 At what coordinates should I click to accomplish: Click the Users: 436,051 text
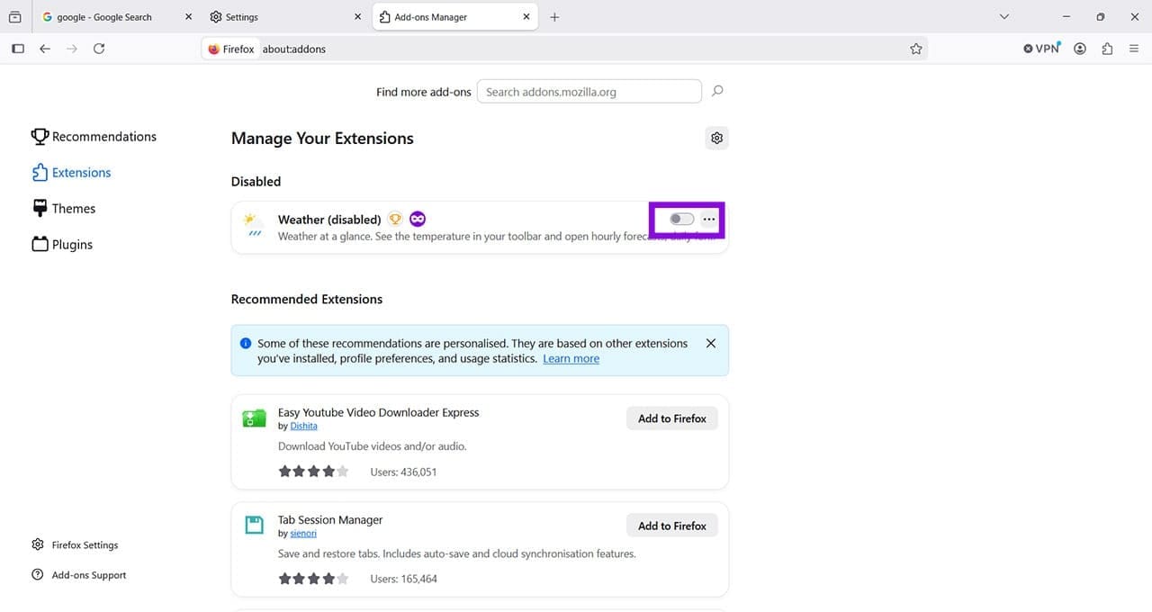pos(403,472)
